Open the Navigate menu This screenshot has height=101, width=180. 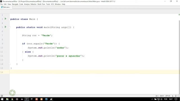point(15,4)
